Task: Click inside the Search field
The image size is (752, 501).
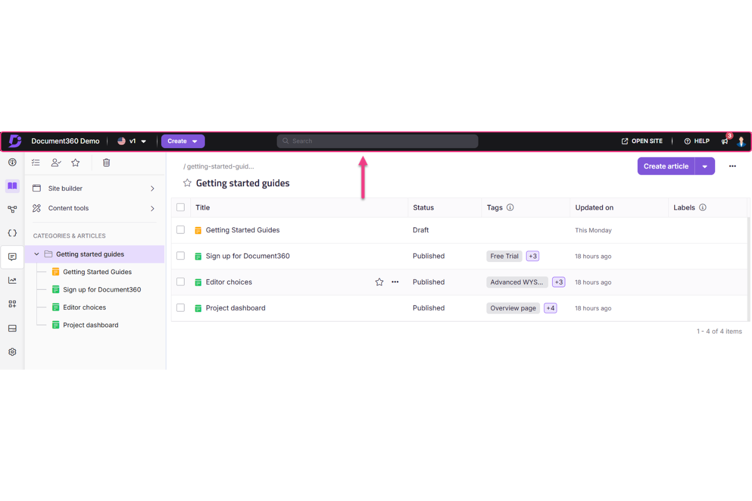Action: point(377,141)
